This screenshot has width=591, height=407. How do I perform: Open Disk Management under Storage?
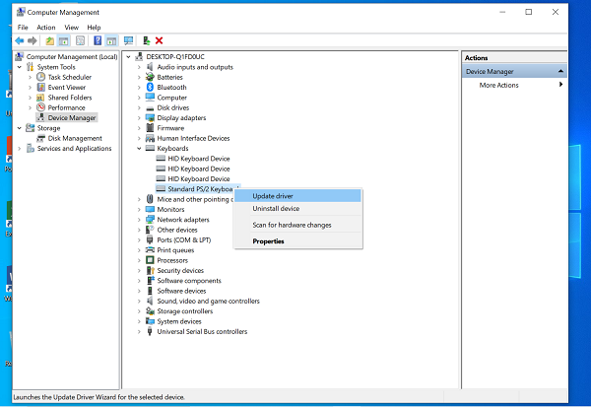75,138
